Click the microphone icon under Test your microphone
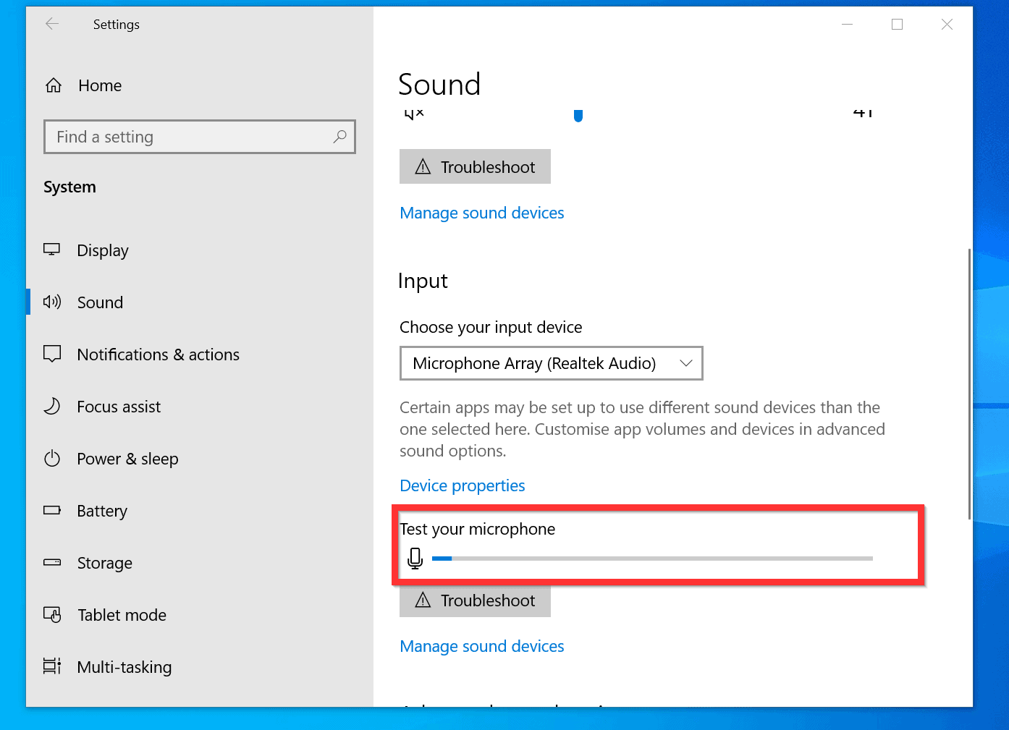This screenshot has height=730, width=1009. [x=415, y=559]
